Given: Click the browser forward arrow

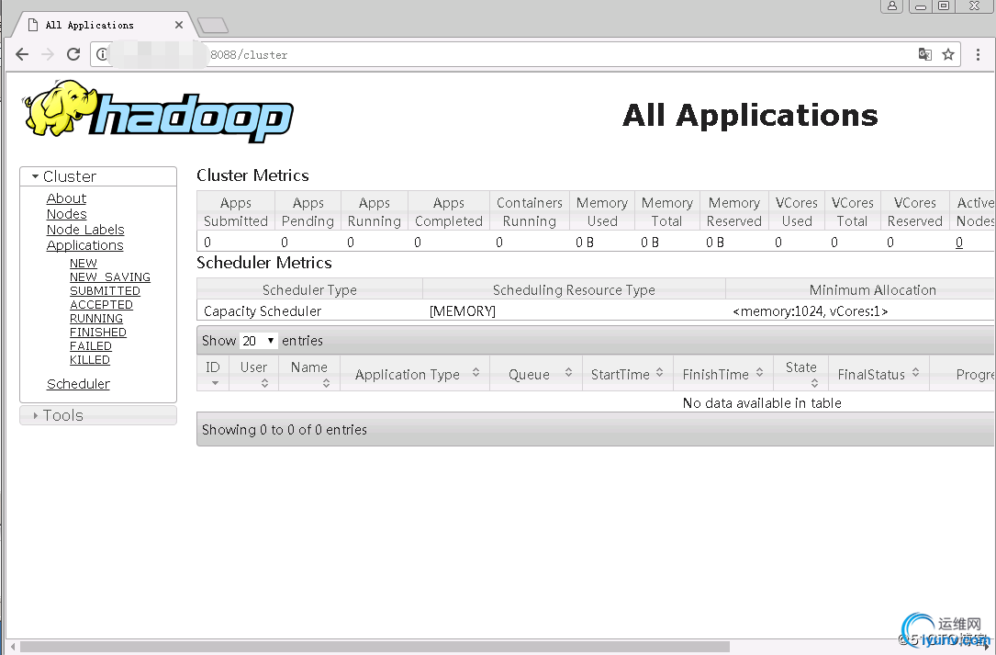Looking at the screenshot, I should [48, 54].
